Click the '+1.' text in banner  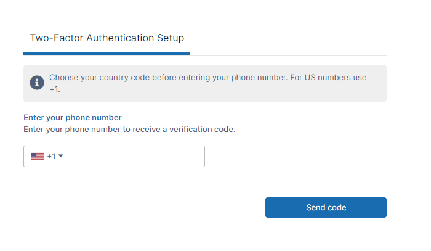55,89
